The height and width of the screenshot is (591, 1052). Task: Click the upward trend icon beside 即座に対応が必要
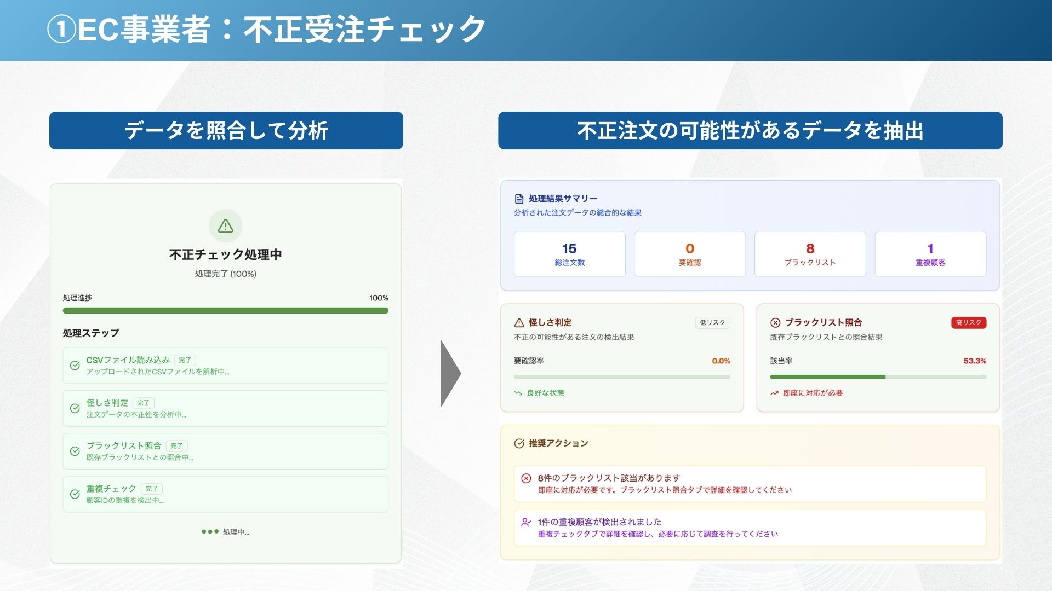pos(774,393)
